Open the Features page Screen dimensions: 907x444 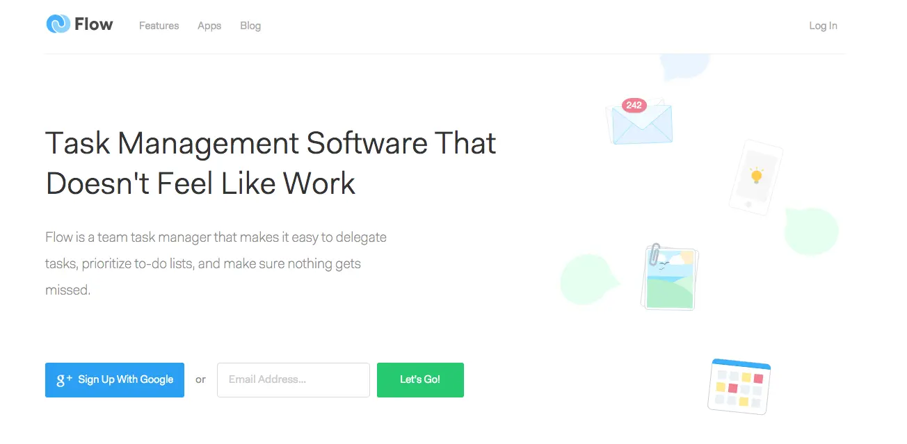(159, 26)
